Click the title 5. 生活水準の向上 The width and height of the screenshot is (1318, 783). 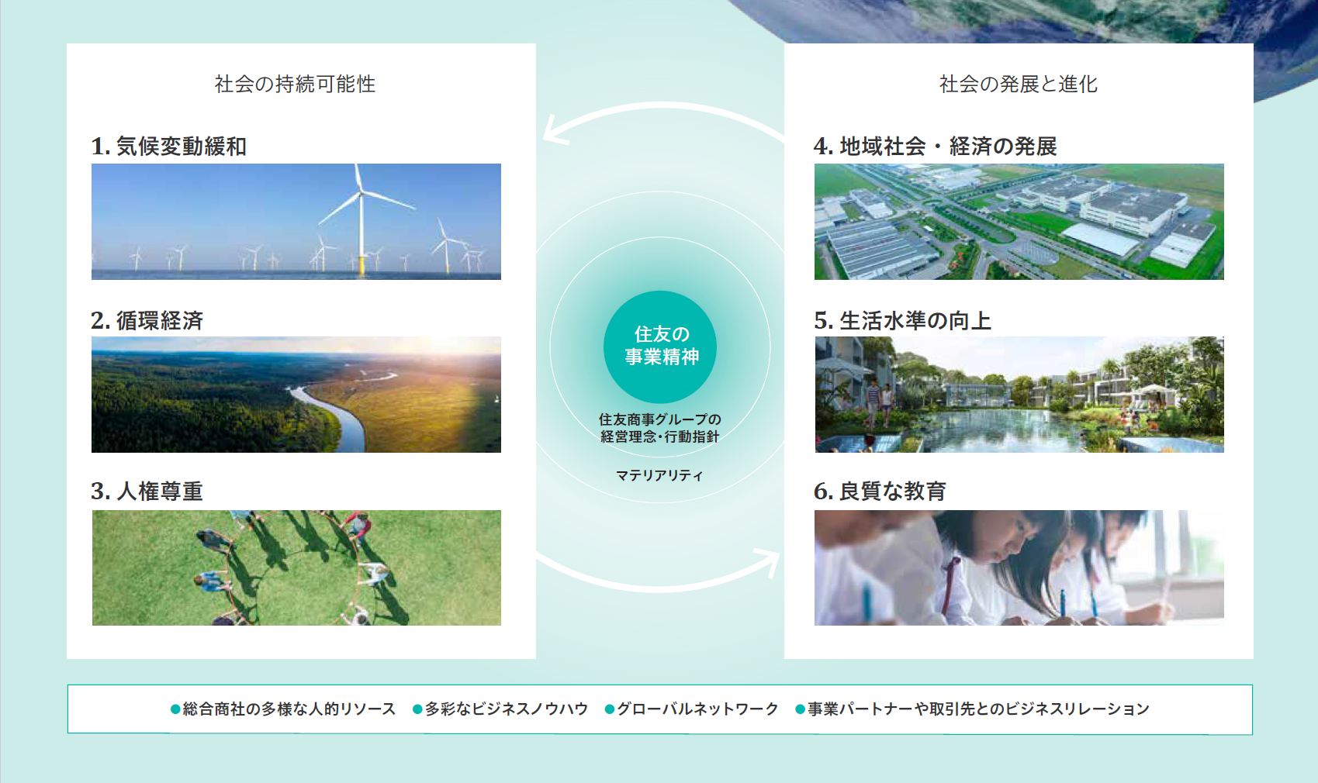click(903, 320)
